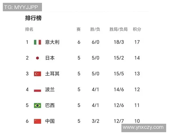Click the 胜局/负局 column header
169x135 pixels.
[x=119, y=29]
